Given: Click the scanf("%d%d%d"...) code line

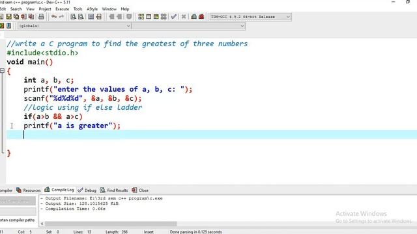Looking at the screenshot, I should pyautogui.click(x=83, y=98).
